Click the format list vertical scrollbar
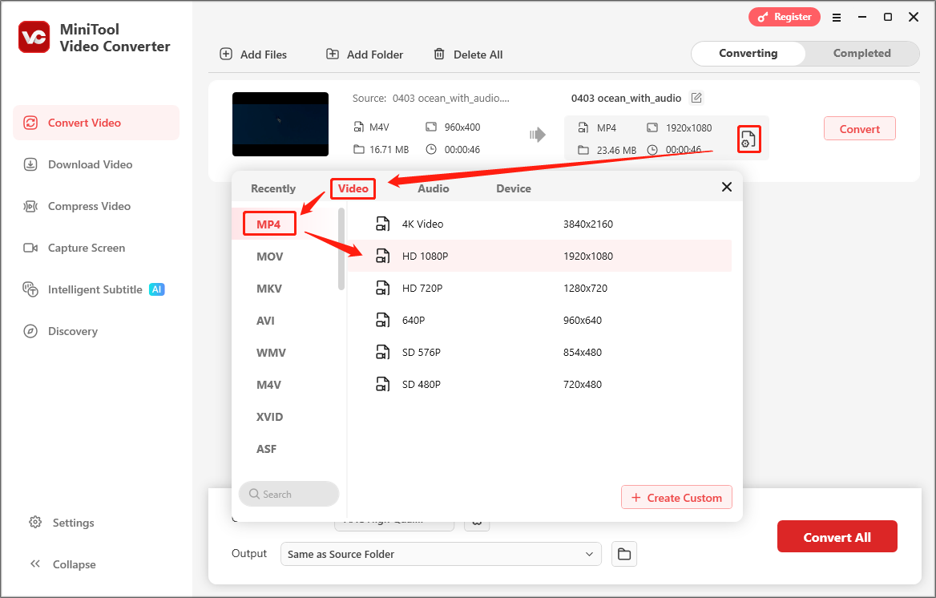The image size is (936, 598). 341,248
